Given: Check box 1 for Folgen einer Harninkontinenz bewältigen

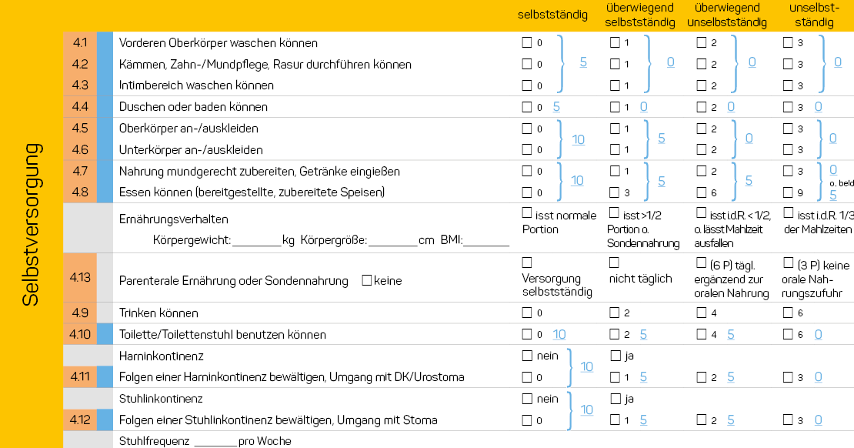Looking at the screenshot, I should [615, 376].
